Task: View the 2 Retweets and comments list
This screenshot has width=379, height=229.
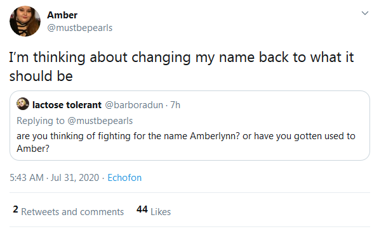Action: pos(68,211)
